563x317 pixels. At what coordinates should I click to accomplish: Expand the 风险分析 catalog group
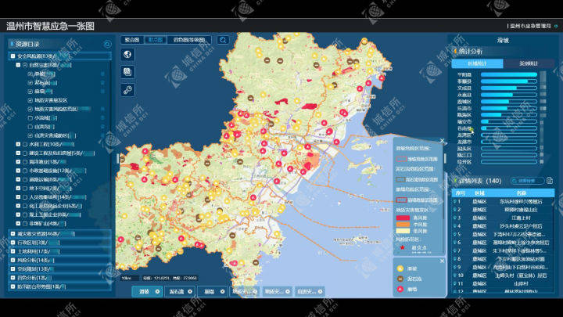pyautogui.click(x=13, y=260)
